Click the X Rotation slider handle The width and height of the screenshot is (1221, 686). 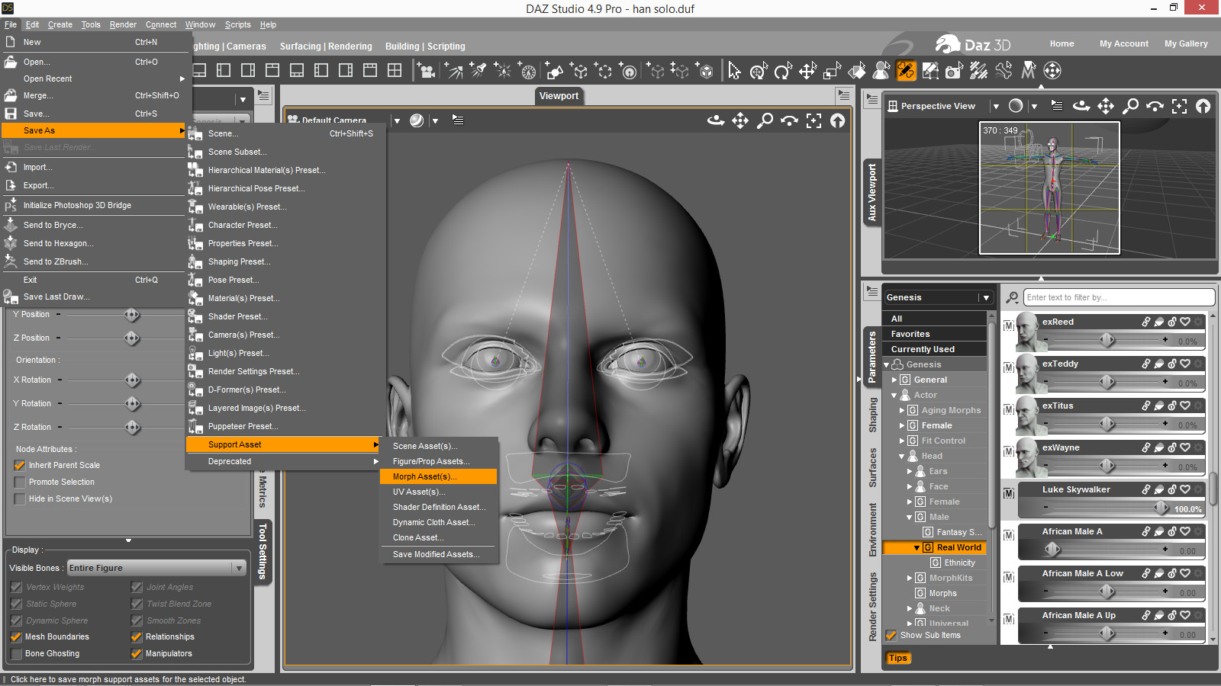point(133,380)
